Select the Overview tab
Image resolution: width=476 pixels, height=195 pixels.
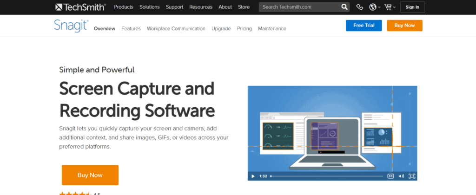[x=105, y=29]
